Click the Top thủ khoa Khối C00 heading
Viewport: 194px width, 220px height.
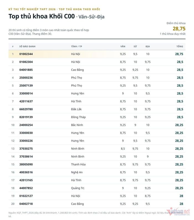click(x=42, y=16)
